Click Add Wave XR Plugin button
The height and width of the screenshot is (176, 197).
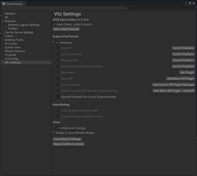pos(180,78)
